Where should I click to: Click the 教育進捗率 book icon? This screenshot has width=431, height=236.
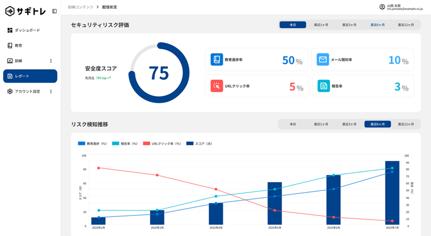pyautogui.click(x=217, y=60)
